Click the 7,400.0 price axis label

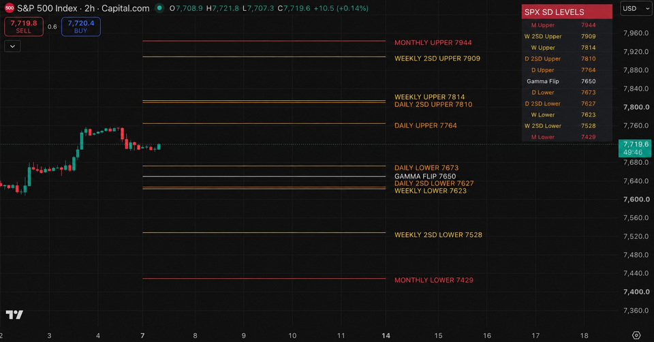[636, 292]
